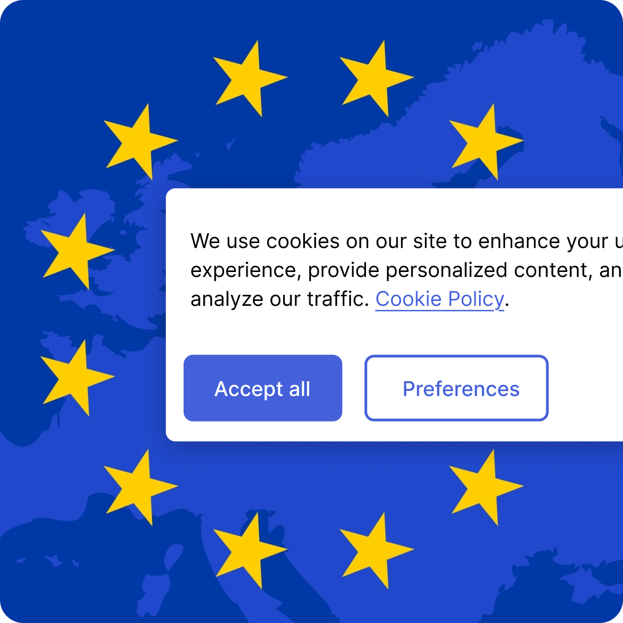Click the right star of the bottom pair
Viewport: 623px width, 623px height.
pos(374,551)
